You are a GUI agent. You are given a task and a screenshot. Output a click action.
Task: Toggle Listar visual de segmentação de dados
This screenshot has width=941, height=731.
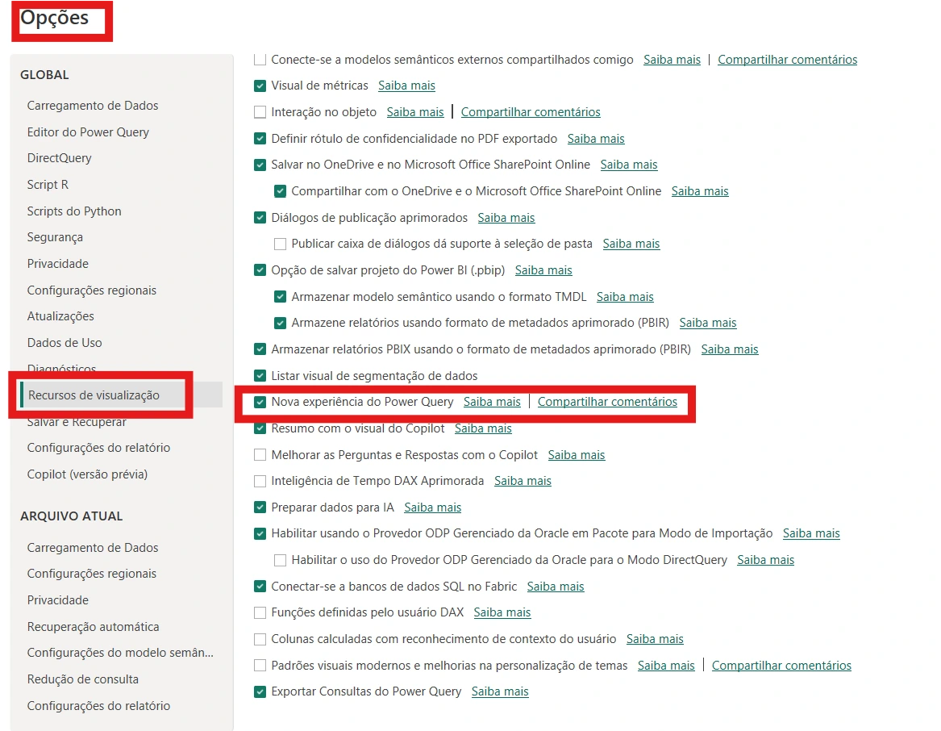click(260, 376)
